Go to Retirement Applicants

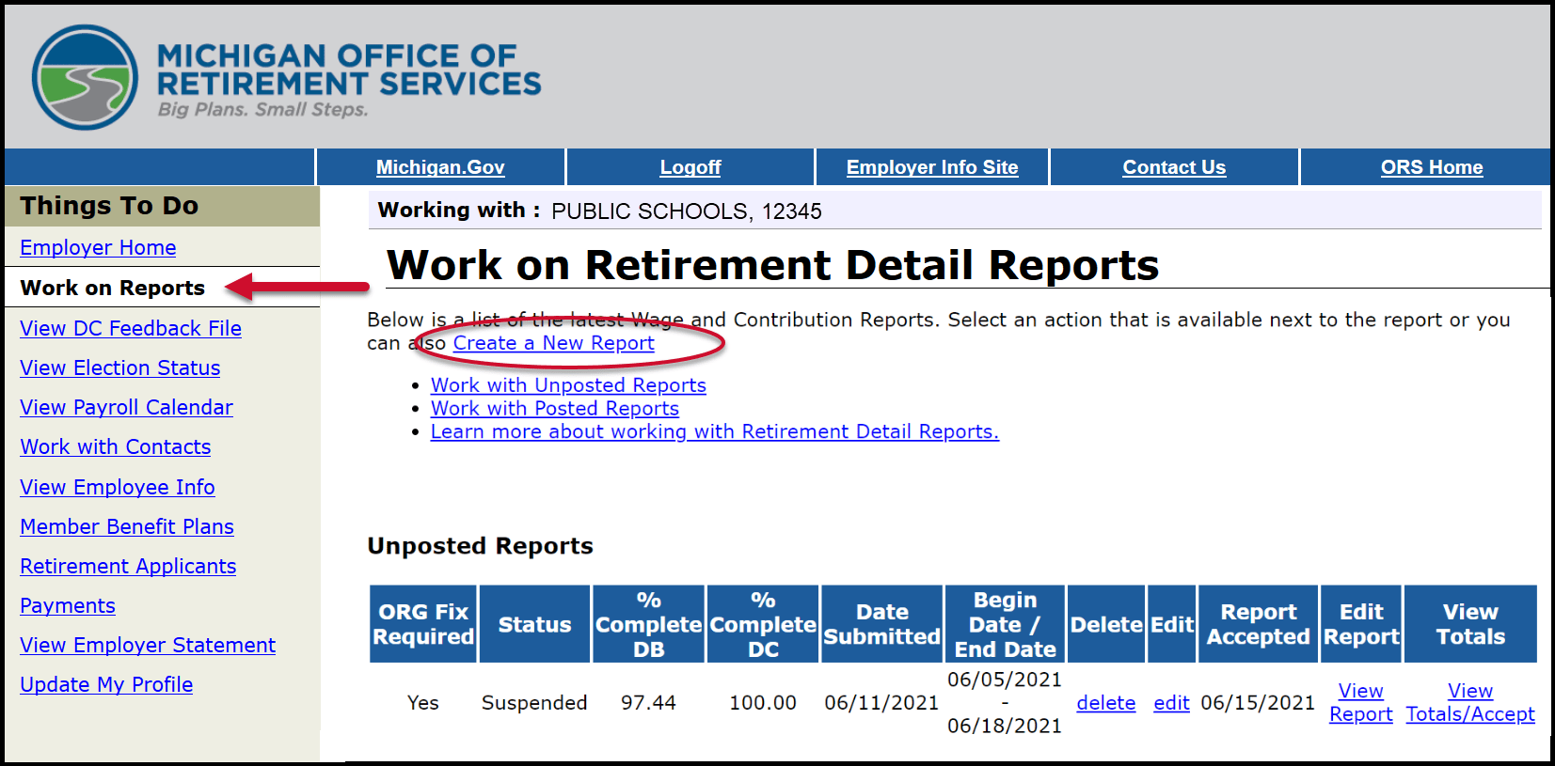pyautogui.click(x=128, y=566)
